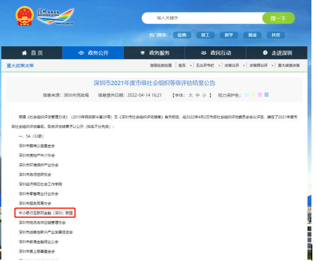The image size is (316, 261).
Task: Click 决策公开 in the breadcrumb
Action: [x=232, y=65]
